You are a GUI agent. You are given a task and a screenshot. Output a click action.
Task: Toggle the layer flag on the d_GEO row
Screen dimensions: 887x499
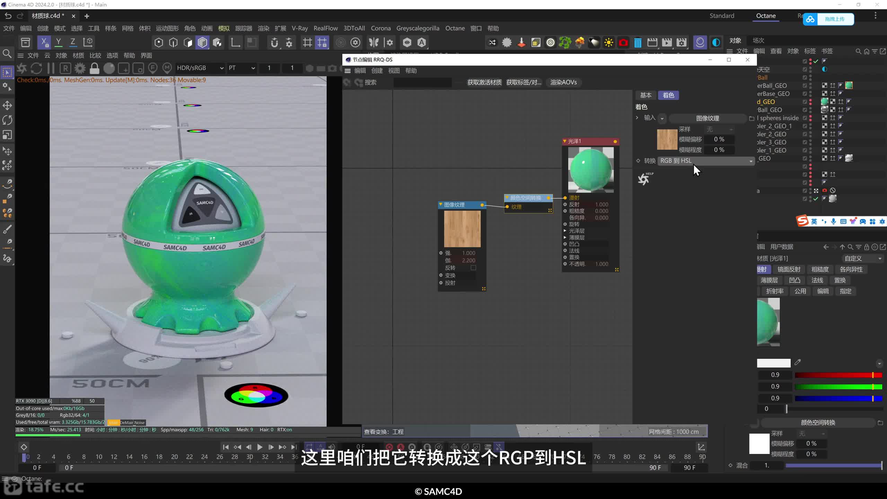805,102
